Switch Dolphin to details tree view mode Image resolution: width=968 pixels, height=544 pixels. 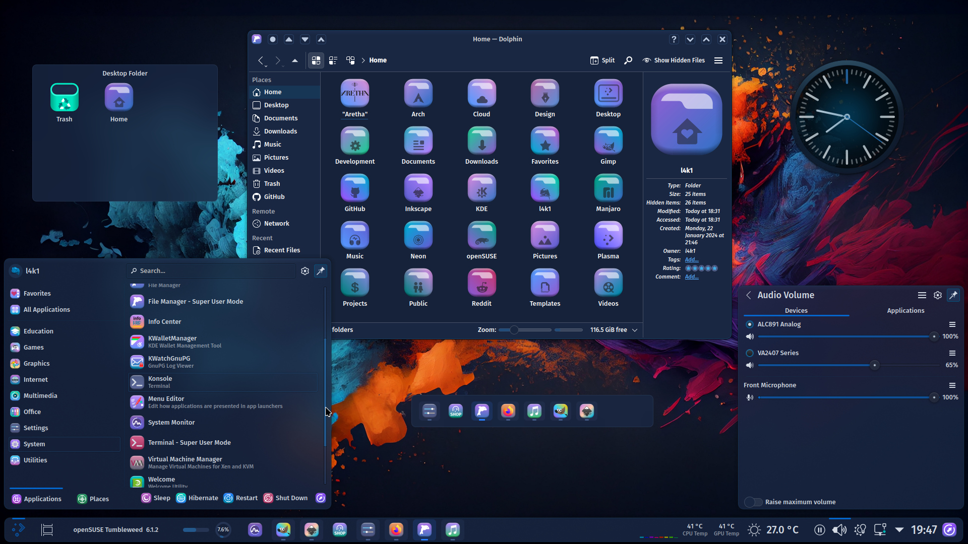pyautogui.click(x=350, y=60)
